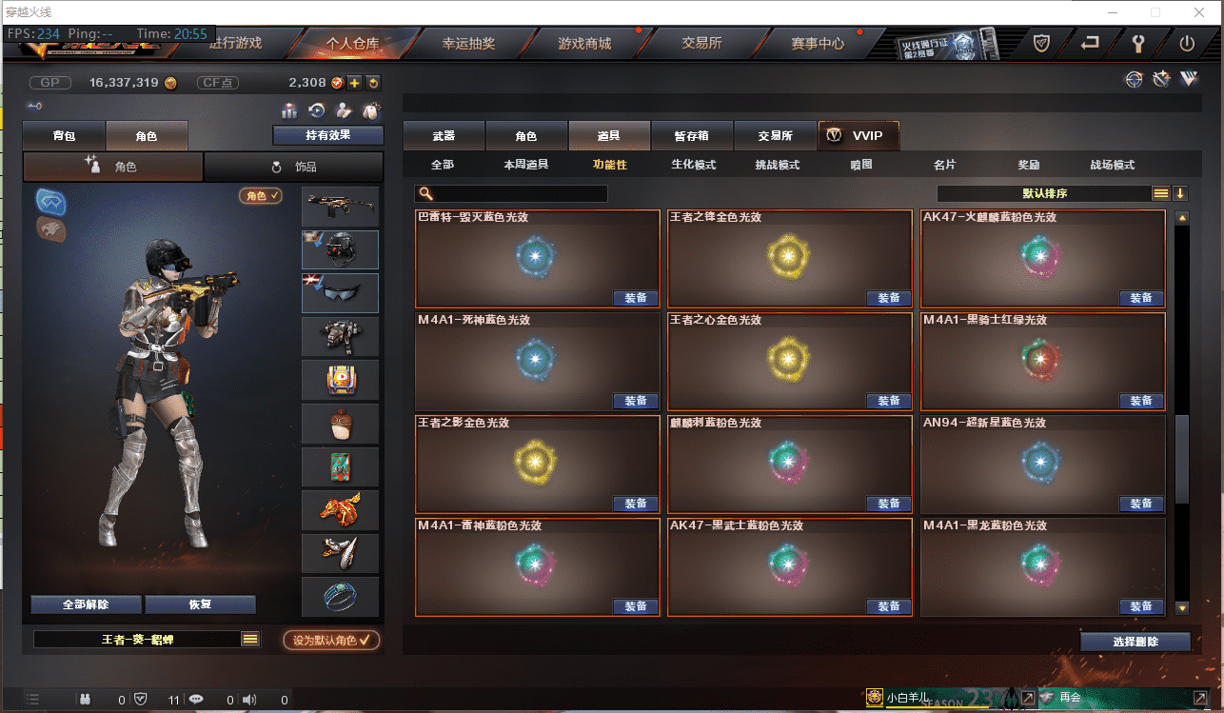This screenshot has height=713, width=1224.
Task: Select the sunglasses accessory thumbnail
Action: 341,293
